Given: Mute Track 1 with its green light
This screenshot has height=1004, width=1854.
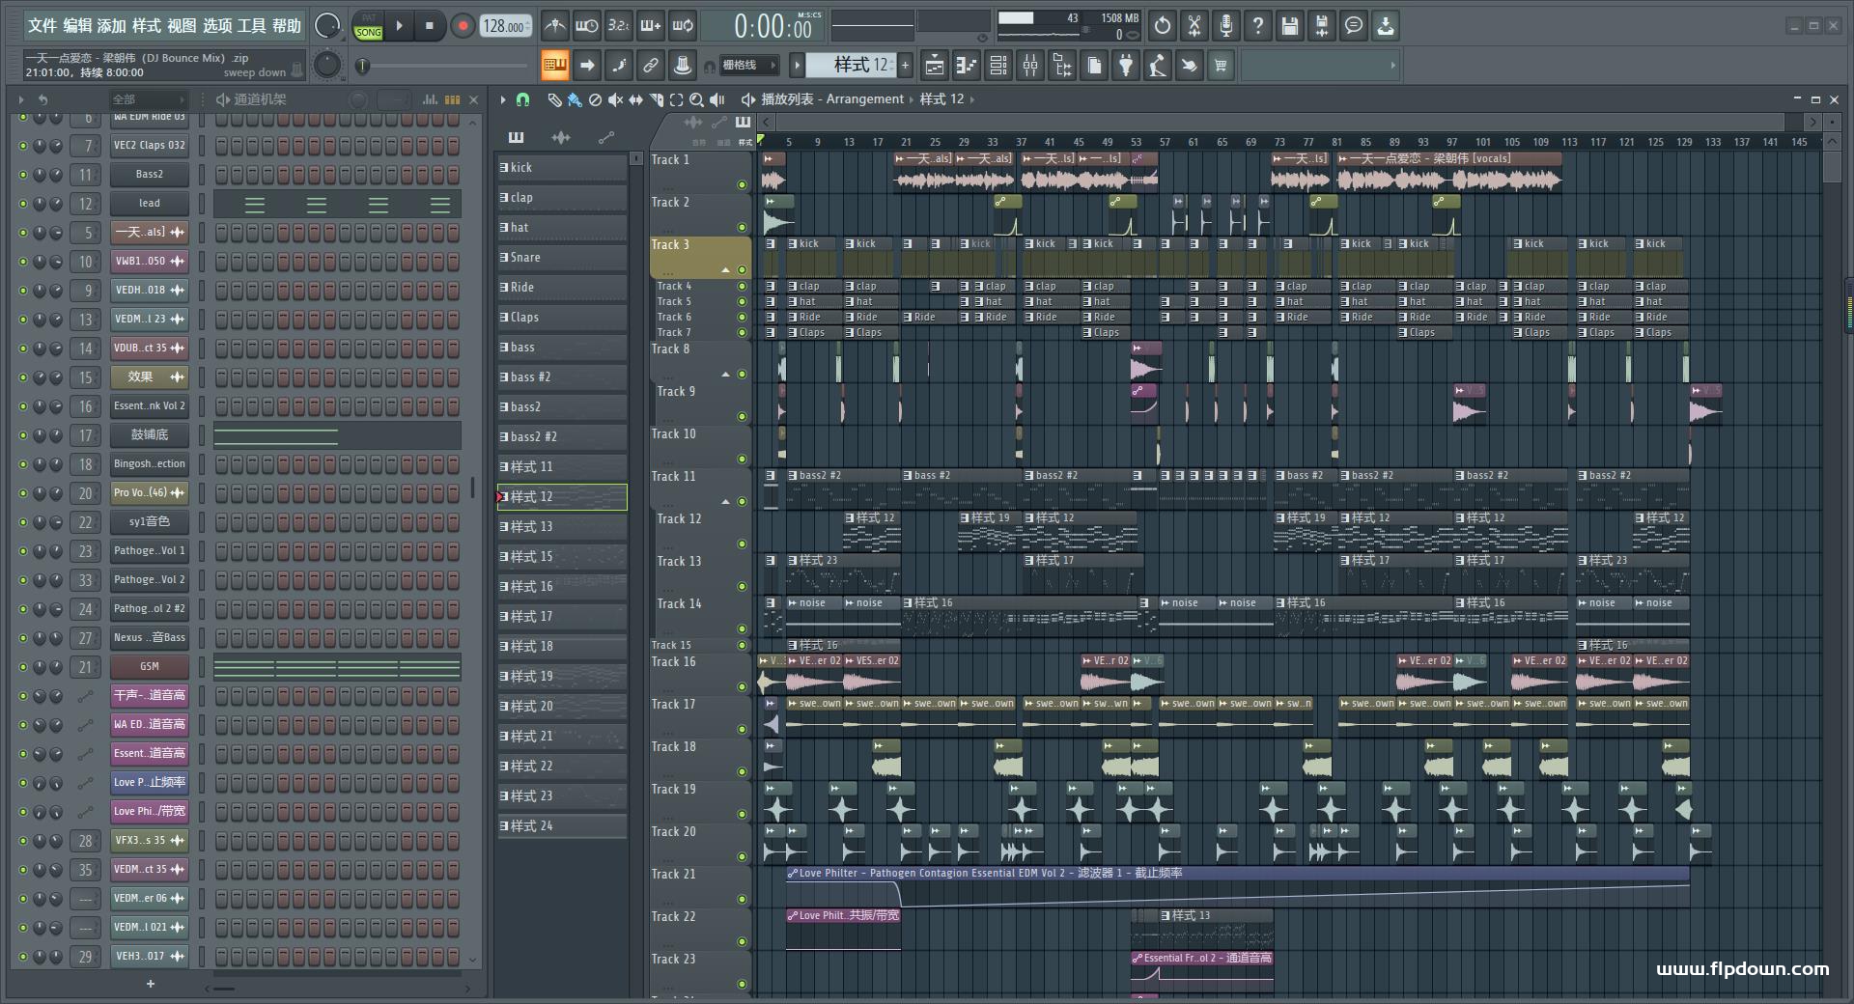Looking at the screenshot, I should pos(742,185).
